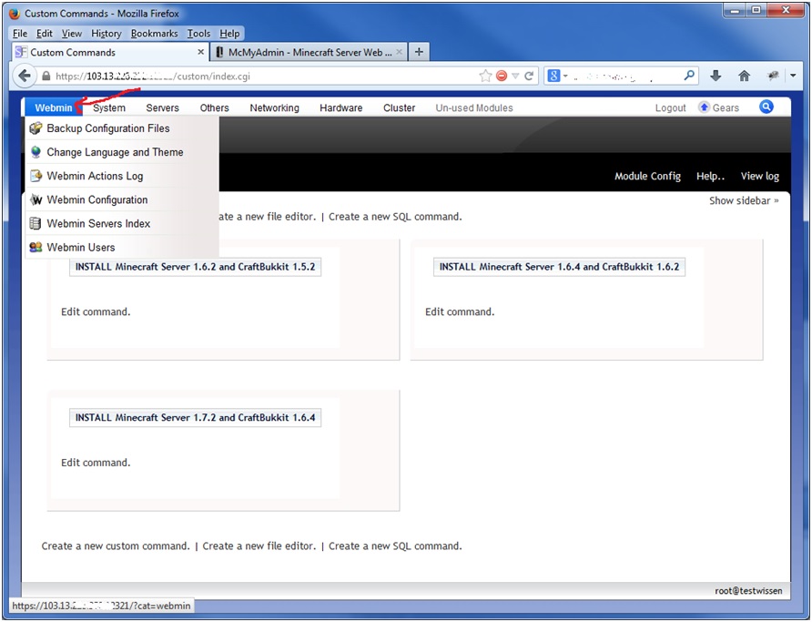Click Edit command under Minecraft Server 1.6.2
The image size is (812, 622).
click(96, 311)
